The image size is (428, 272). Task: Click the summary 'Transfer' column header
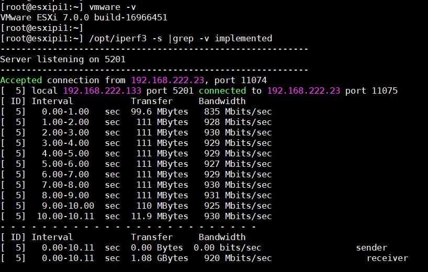152,237
